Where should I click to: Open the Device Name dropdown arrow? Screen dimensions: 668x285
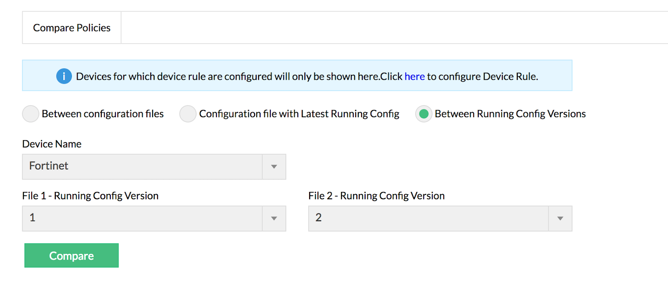tap(274, 167)
